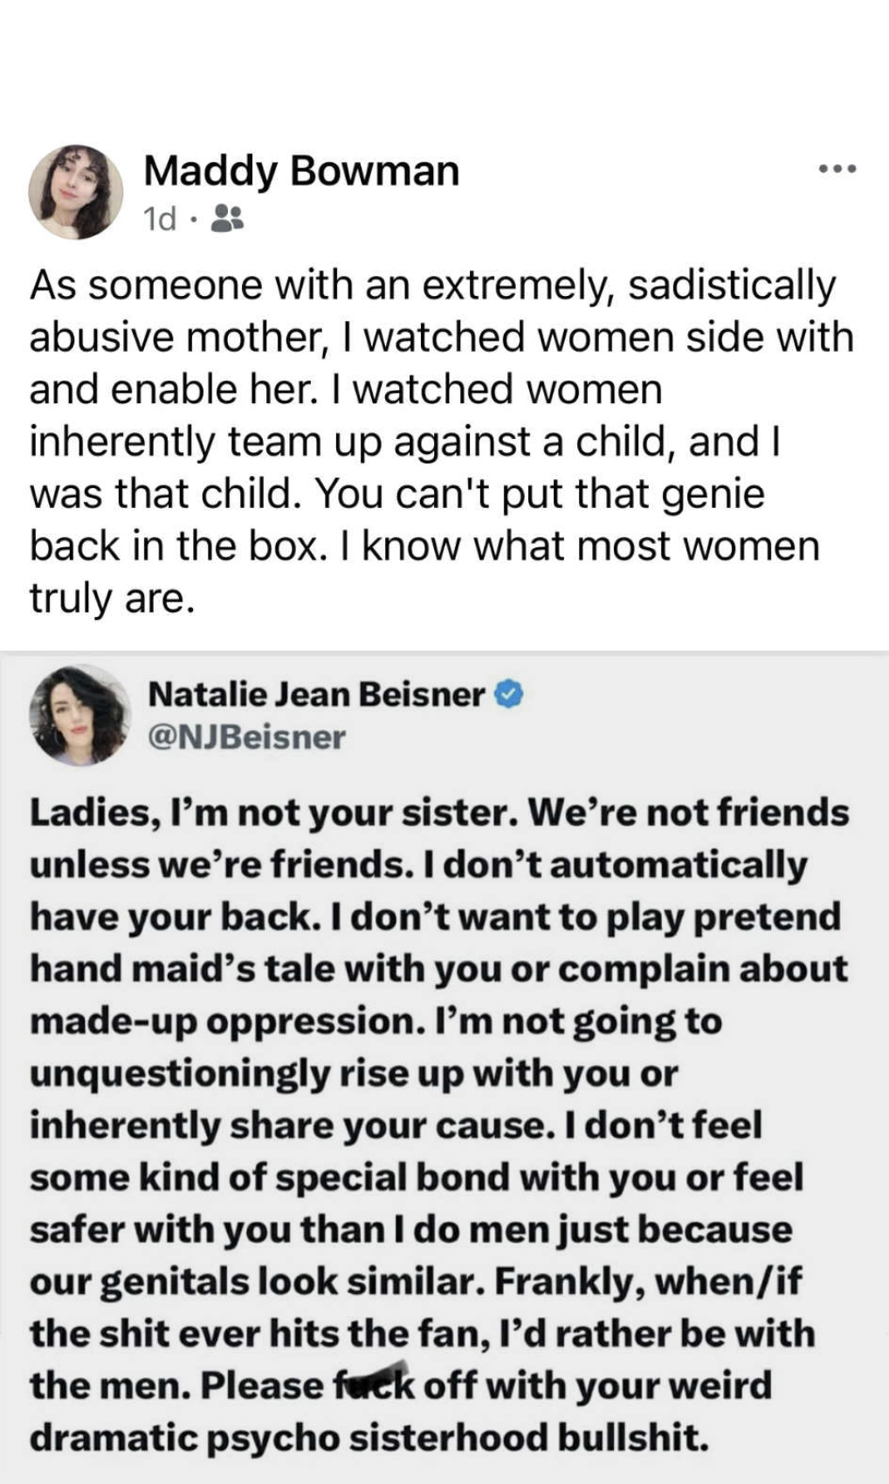
Task: Click Natalie Jean Beisner's avatar photo
Action: click(78, 716)
